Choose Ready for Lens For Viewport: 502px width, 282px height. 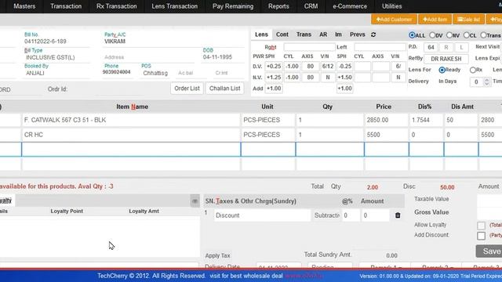(442, 70)
